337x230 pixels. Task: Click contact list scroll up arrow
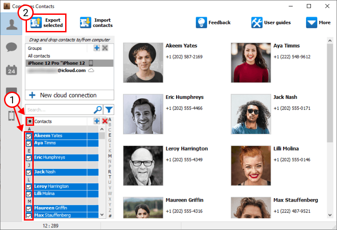click(x=102, y=129)
